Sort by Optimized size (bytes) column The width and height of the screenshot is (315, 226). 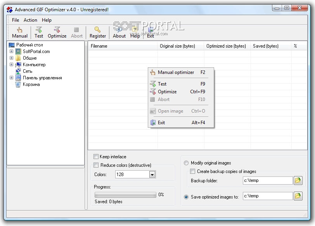[227, 46]
